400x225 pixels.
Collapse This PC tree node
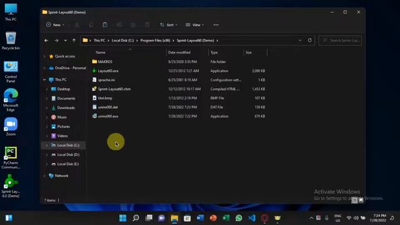tap(44, 79)
